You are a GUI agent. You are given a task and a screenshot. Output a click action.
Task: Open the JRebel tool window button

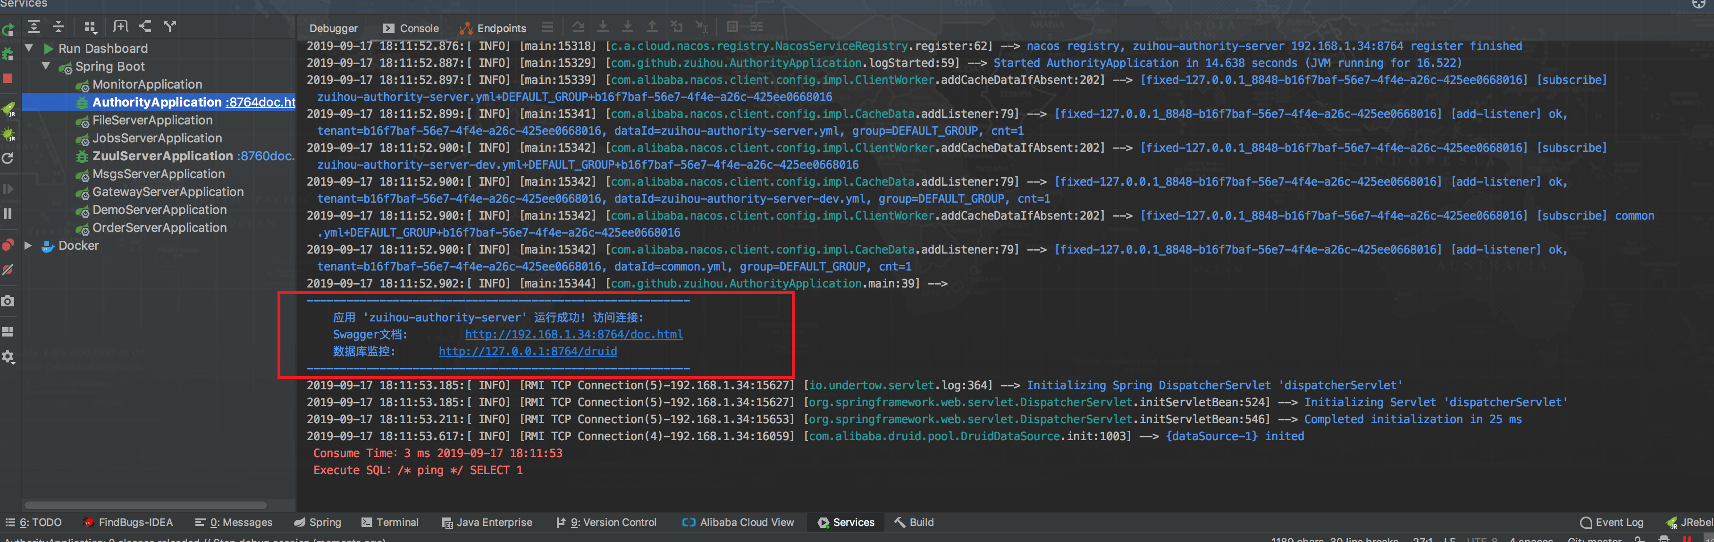click(x=1689, y=523)
